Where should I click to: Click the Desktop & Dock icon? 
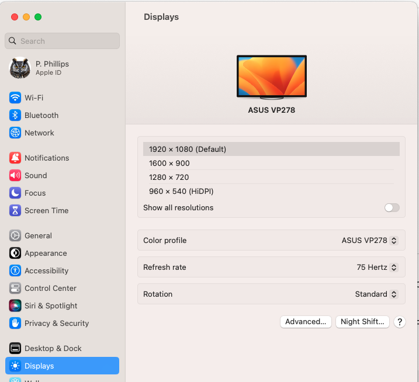[x=15, y=348]
